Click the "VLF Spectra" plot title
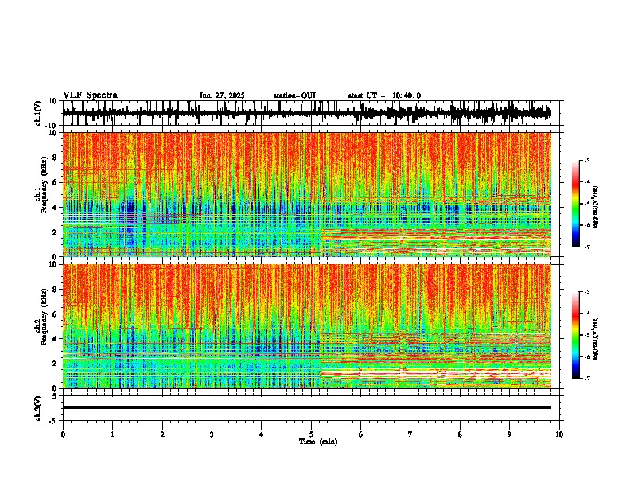Screen dimensions: 630x487 click(x=90, y=95)
